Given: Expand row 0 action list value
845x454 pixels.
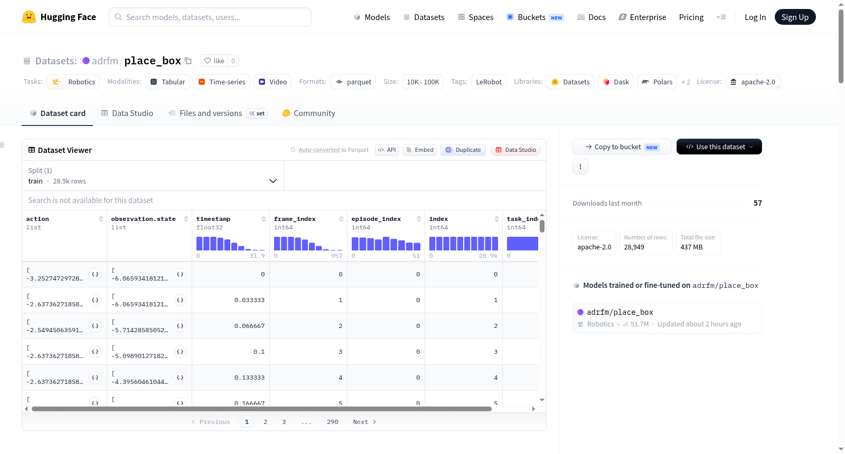Looking at the screenshot, I should click(95, 274).
